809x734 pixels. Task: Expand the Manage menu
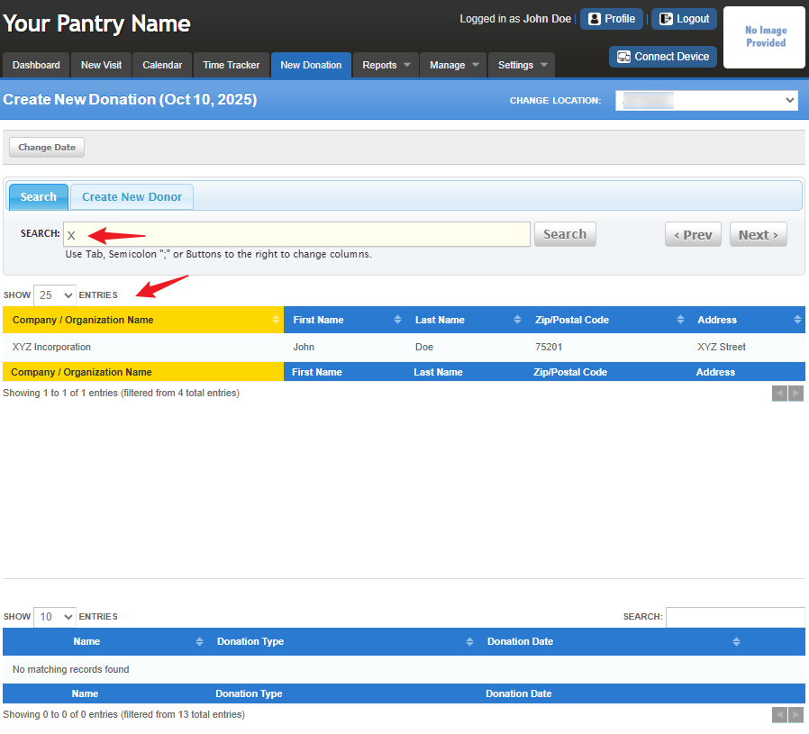tap(453, 65)
